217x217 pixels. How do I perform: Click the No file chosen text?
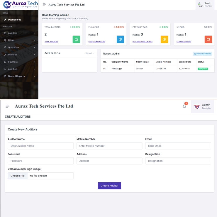coord(38,176)
